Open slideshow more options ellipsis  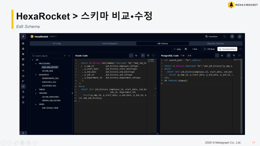click(35, 143)
